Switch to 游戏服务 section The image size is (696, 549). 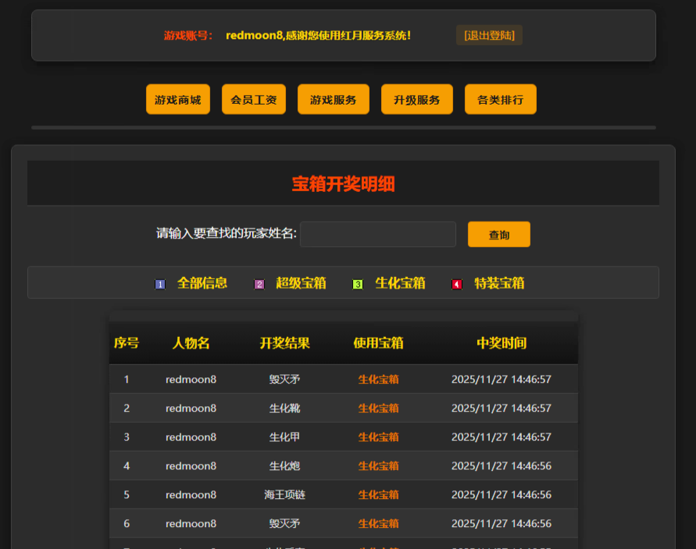point(333,99)
